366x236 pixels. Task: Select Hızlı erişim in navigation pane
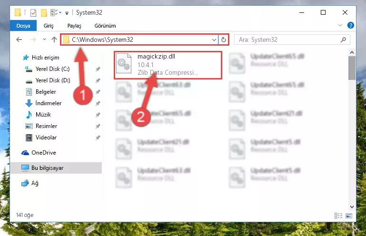coord(45,58)
